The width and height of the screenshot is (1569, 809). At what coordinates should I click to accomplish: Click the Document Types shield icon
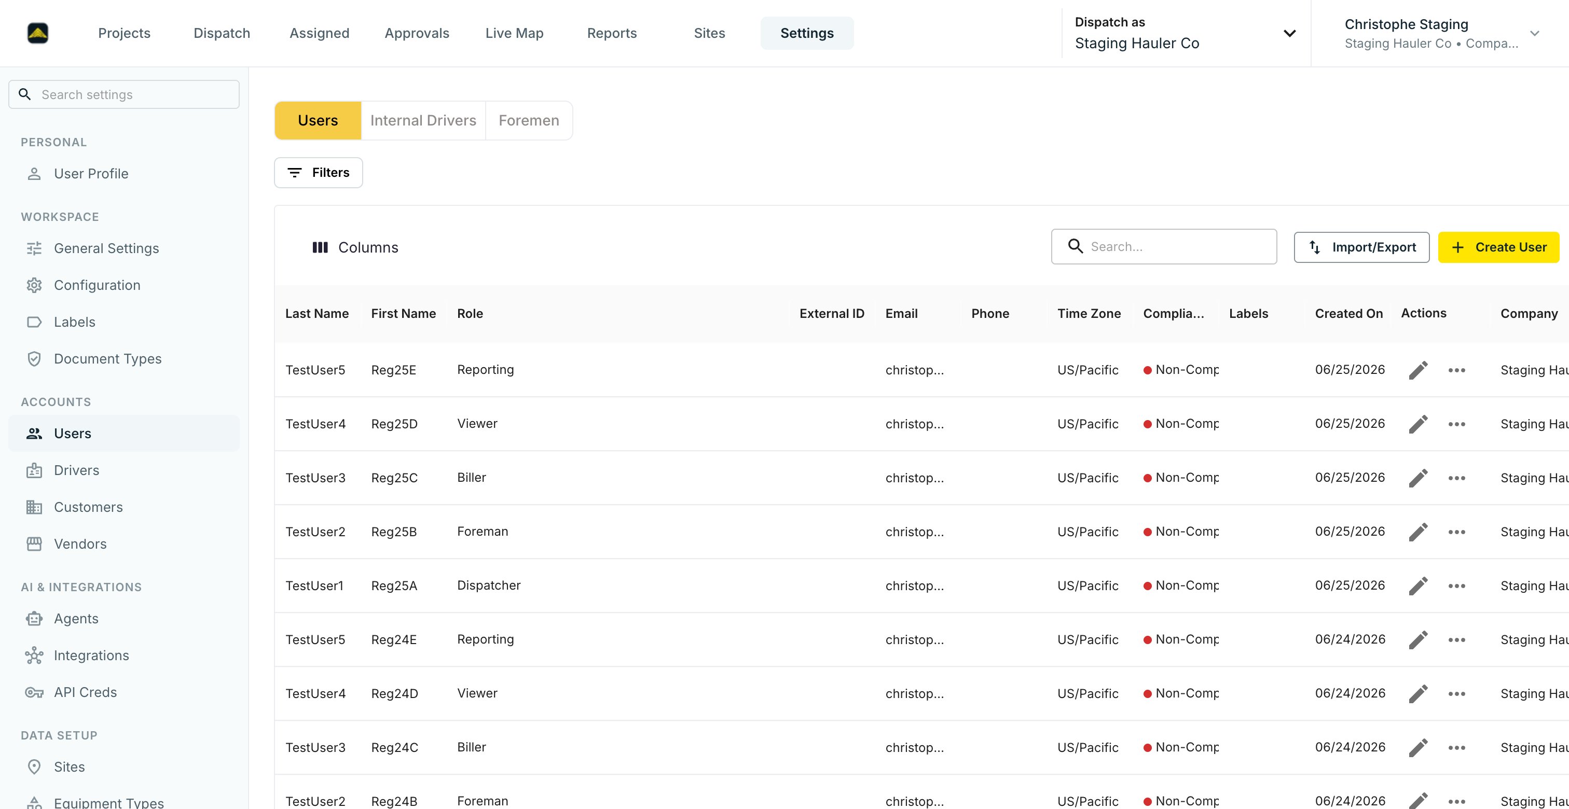click(34, 358)
